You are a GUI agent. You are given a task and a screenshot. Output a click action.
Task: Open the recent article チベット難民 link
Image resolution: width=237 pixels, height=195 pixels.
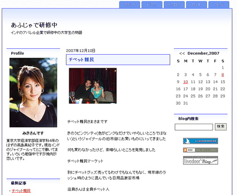tap(21, 191)
